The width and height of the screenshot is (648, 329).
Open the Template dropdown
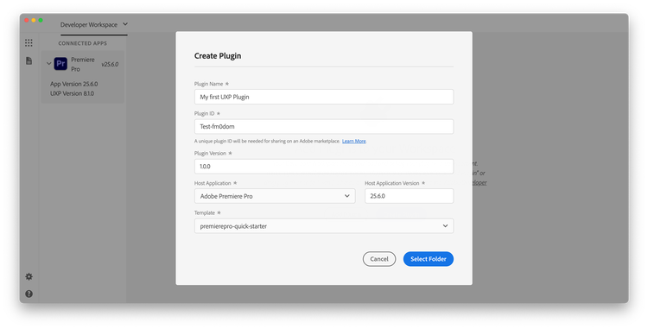click(324, 226)
